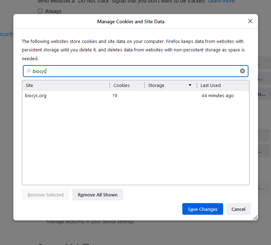Close the Manage Cookies and Site Data dialog
This screenshot has height=245, width=271.
tap(250, 21)
